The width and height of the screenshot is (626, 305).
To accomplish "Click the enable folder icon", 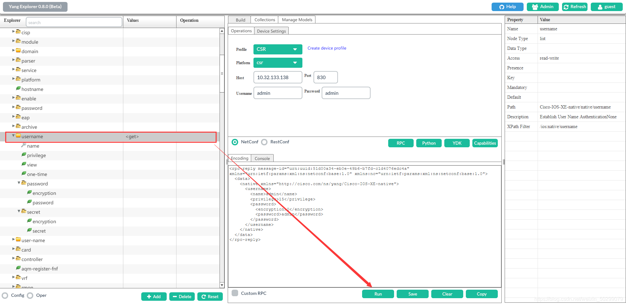I will pos(18,98).
